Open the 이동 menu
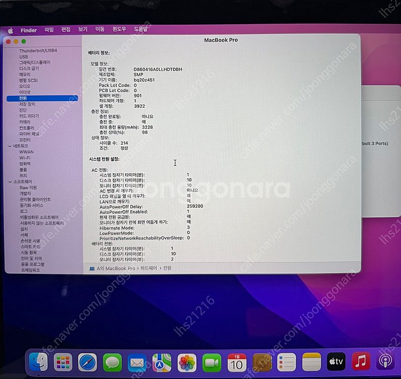This screenshot has height=379, width=401. 99,29
